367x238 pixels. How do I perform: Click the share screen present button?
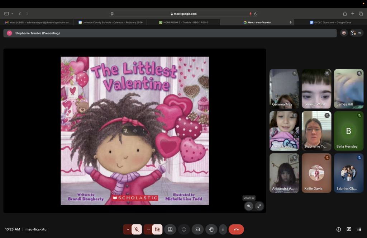tap(170, 229)
